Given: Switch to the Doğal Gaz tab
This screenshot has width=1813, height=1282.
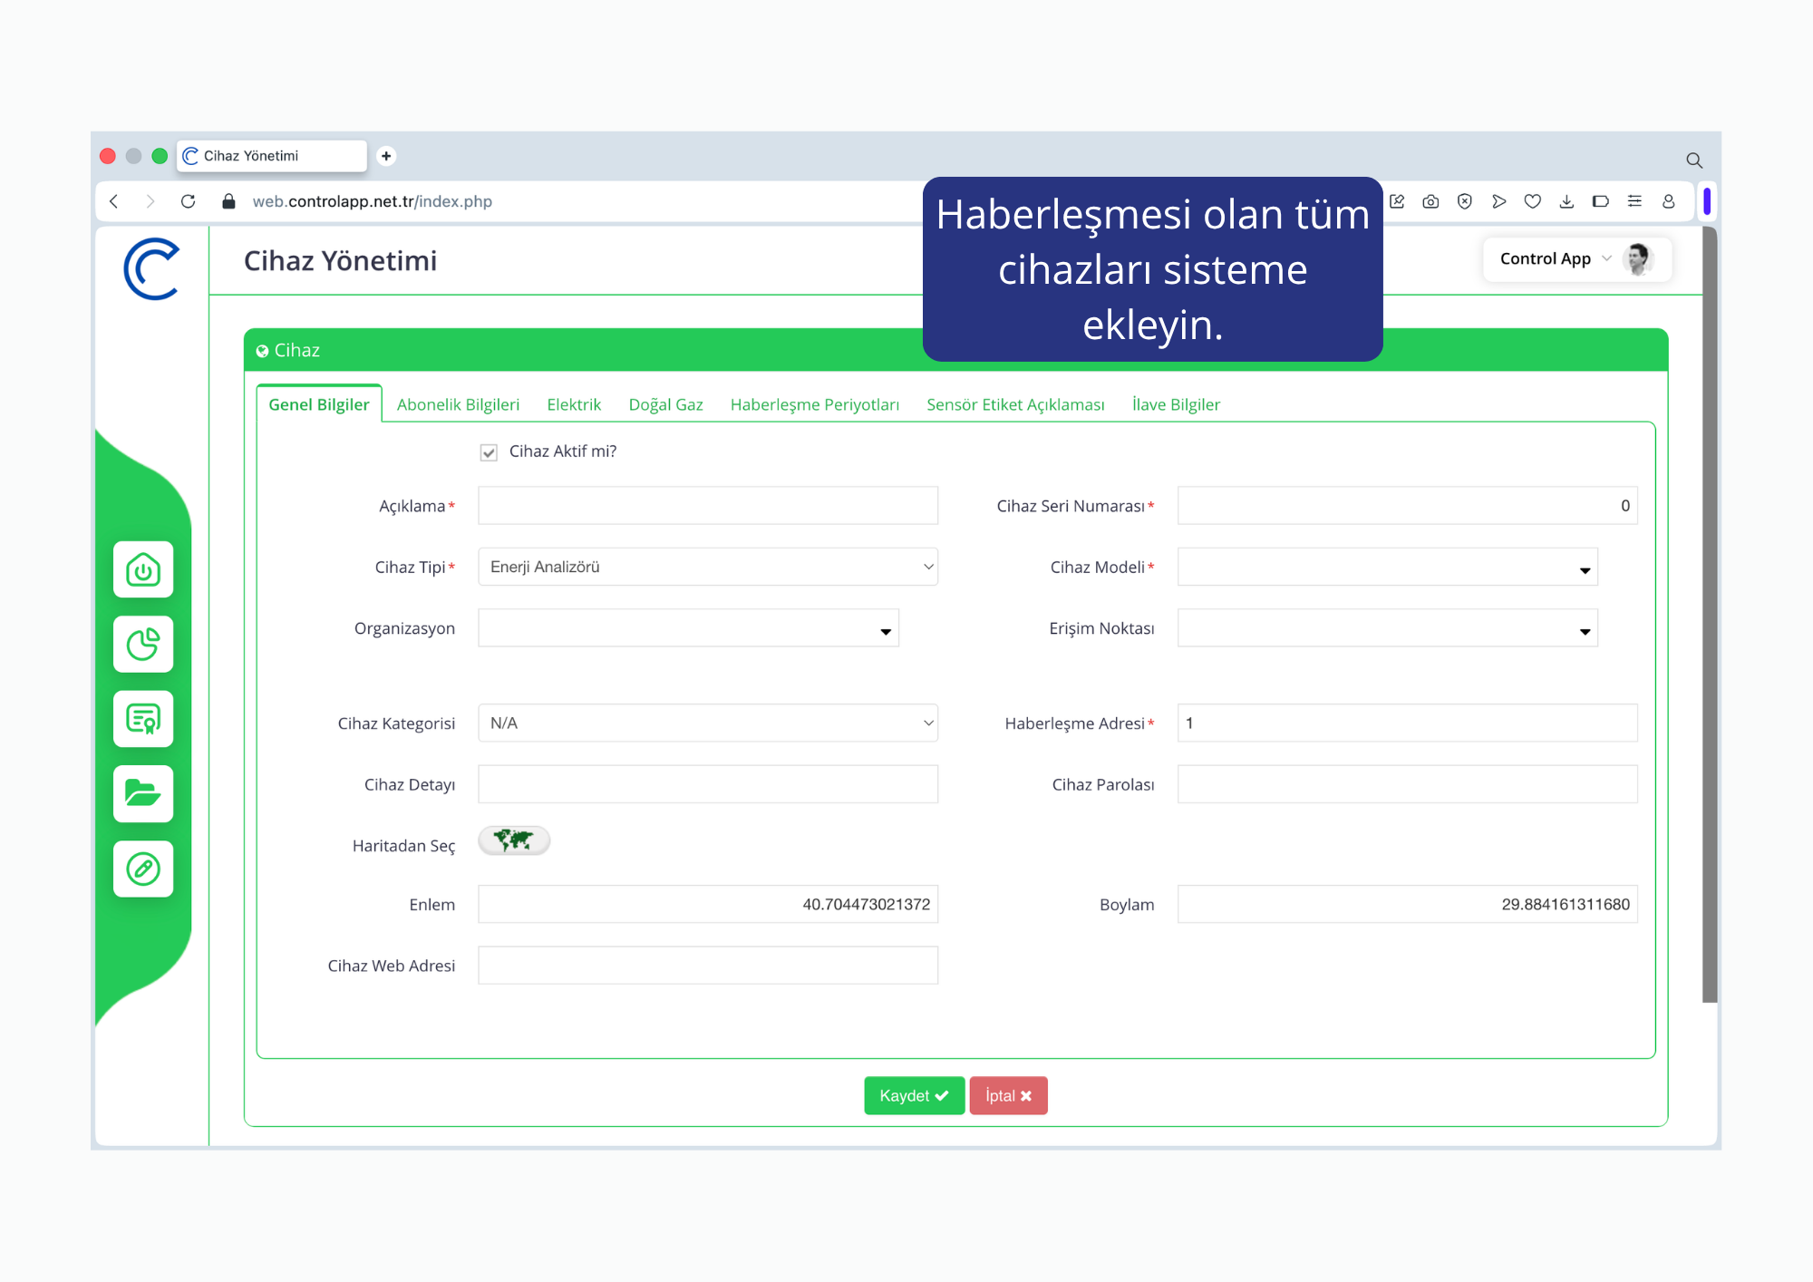Looking at the screenshot, I should [666, 404].
